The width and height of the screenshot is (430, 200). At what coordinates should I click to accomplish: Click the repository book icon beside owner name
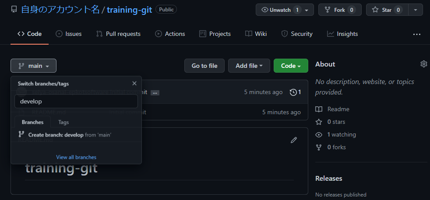coord(14,10)
